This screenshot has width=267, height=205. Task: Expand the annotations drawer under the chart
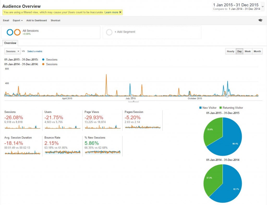pos(133,101)
